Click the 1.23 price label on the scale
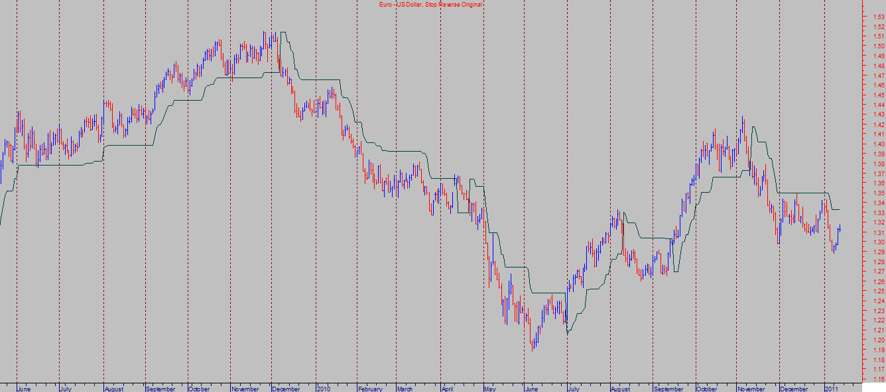 879,311
